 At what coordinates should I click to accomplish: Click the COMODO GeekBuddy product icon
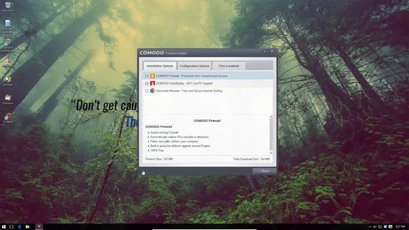(x=152, y=83)
